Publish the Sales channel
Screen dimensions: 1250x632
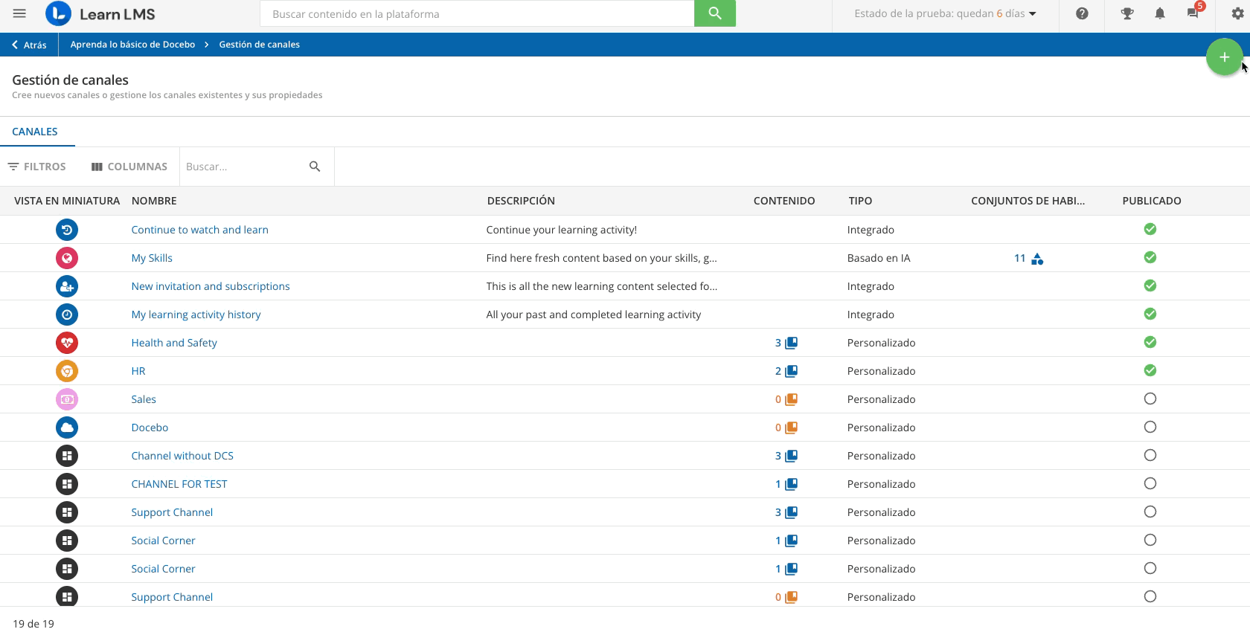[1150, 399]
